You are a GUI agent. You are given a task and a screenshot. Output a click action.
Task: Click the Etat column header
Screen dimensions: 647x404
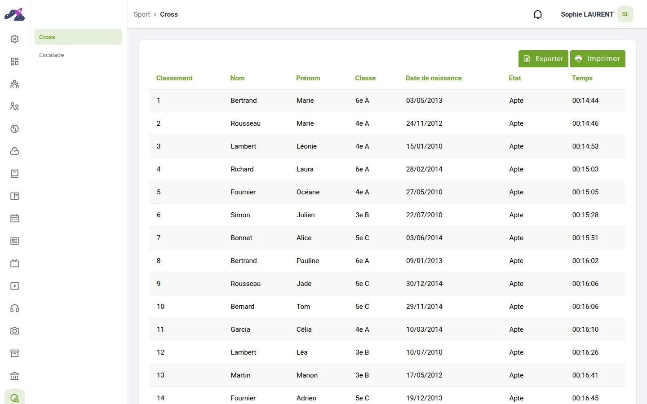click(x=515, y=78)
